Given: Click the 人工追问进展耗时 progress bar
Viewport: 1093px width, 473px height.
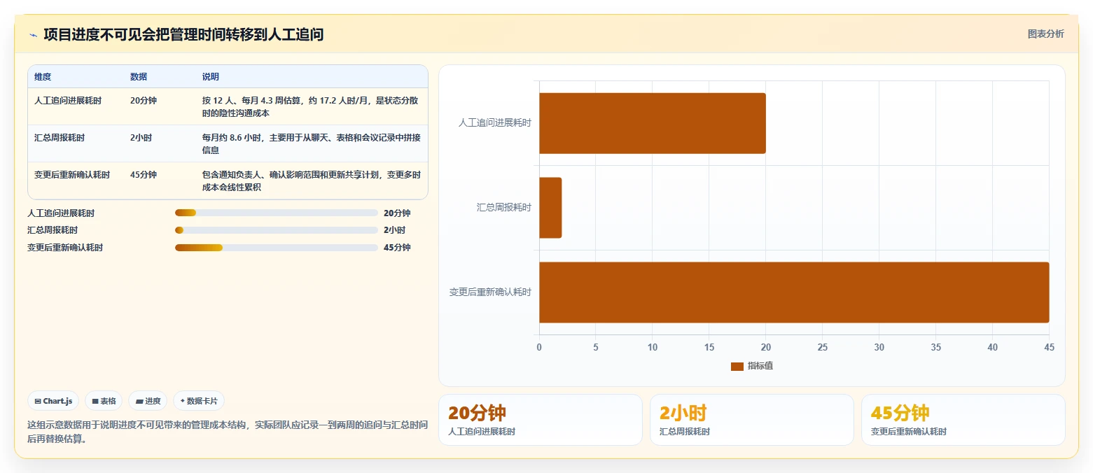Looking at the screenshot, I should (276, 213).
